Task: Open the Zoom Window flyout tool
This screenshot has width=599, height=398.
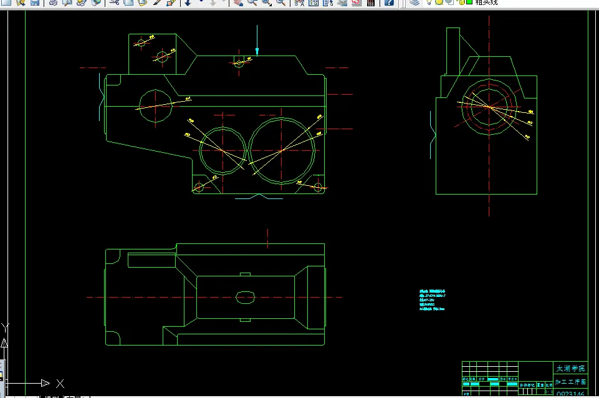Action: 266,2
